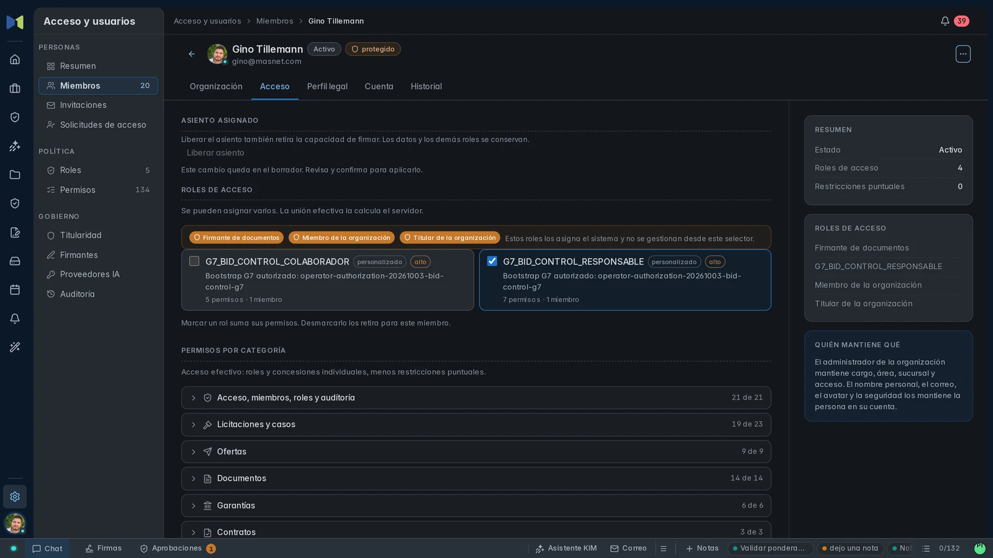The height and width of the screenshot is (558, 993).
Task: Open the document edit icon in the left rail
Action: click(15, 232)
